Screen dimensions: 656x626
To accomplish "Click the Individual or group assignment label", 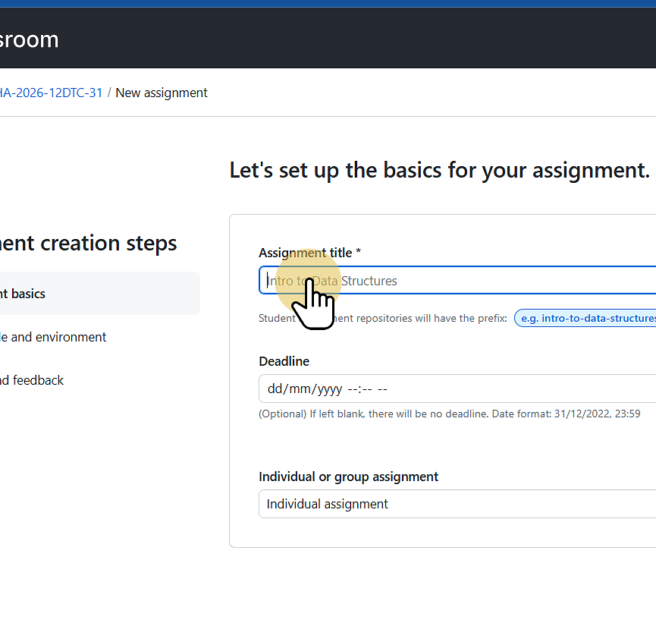I will (348, 477).
